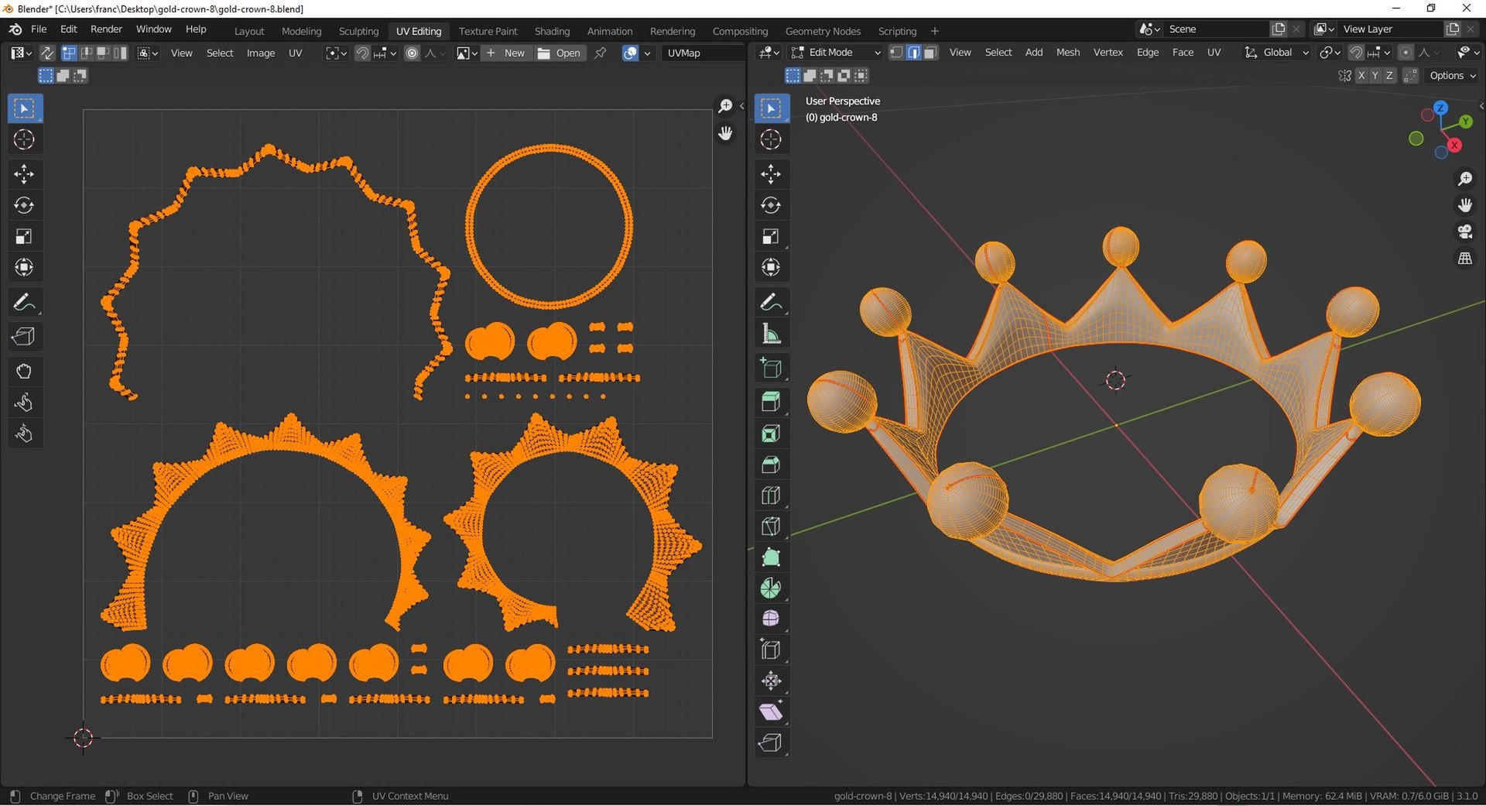
Task: Open the UV editor overlays dropdown arrow
Action: click(x=647, y=53)
